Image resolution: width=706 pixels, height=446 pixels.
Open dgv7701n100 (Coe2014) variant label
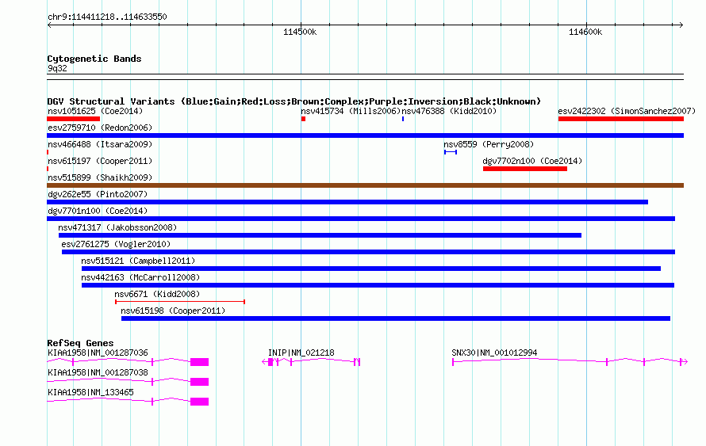tap(98, 211)
